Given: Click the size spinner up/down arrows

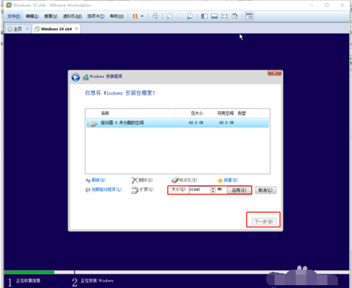Looking at the screenshot, I should pos(213,189).
